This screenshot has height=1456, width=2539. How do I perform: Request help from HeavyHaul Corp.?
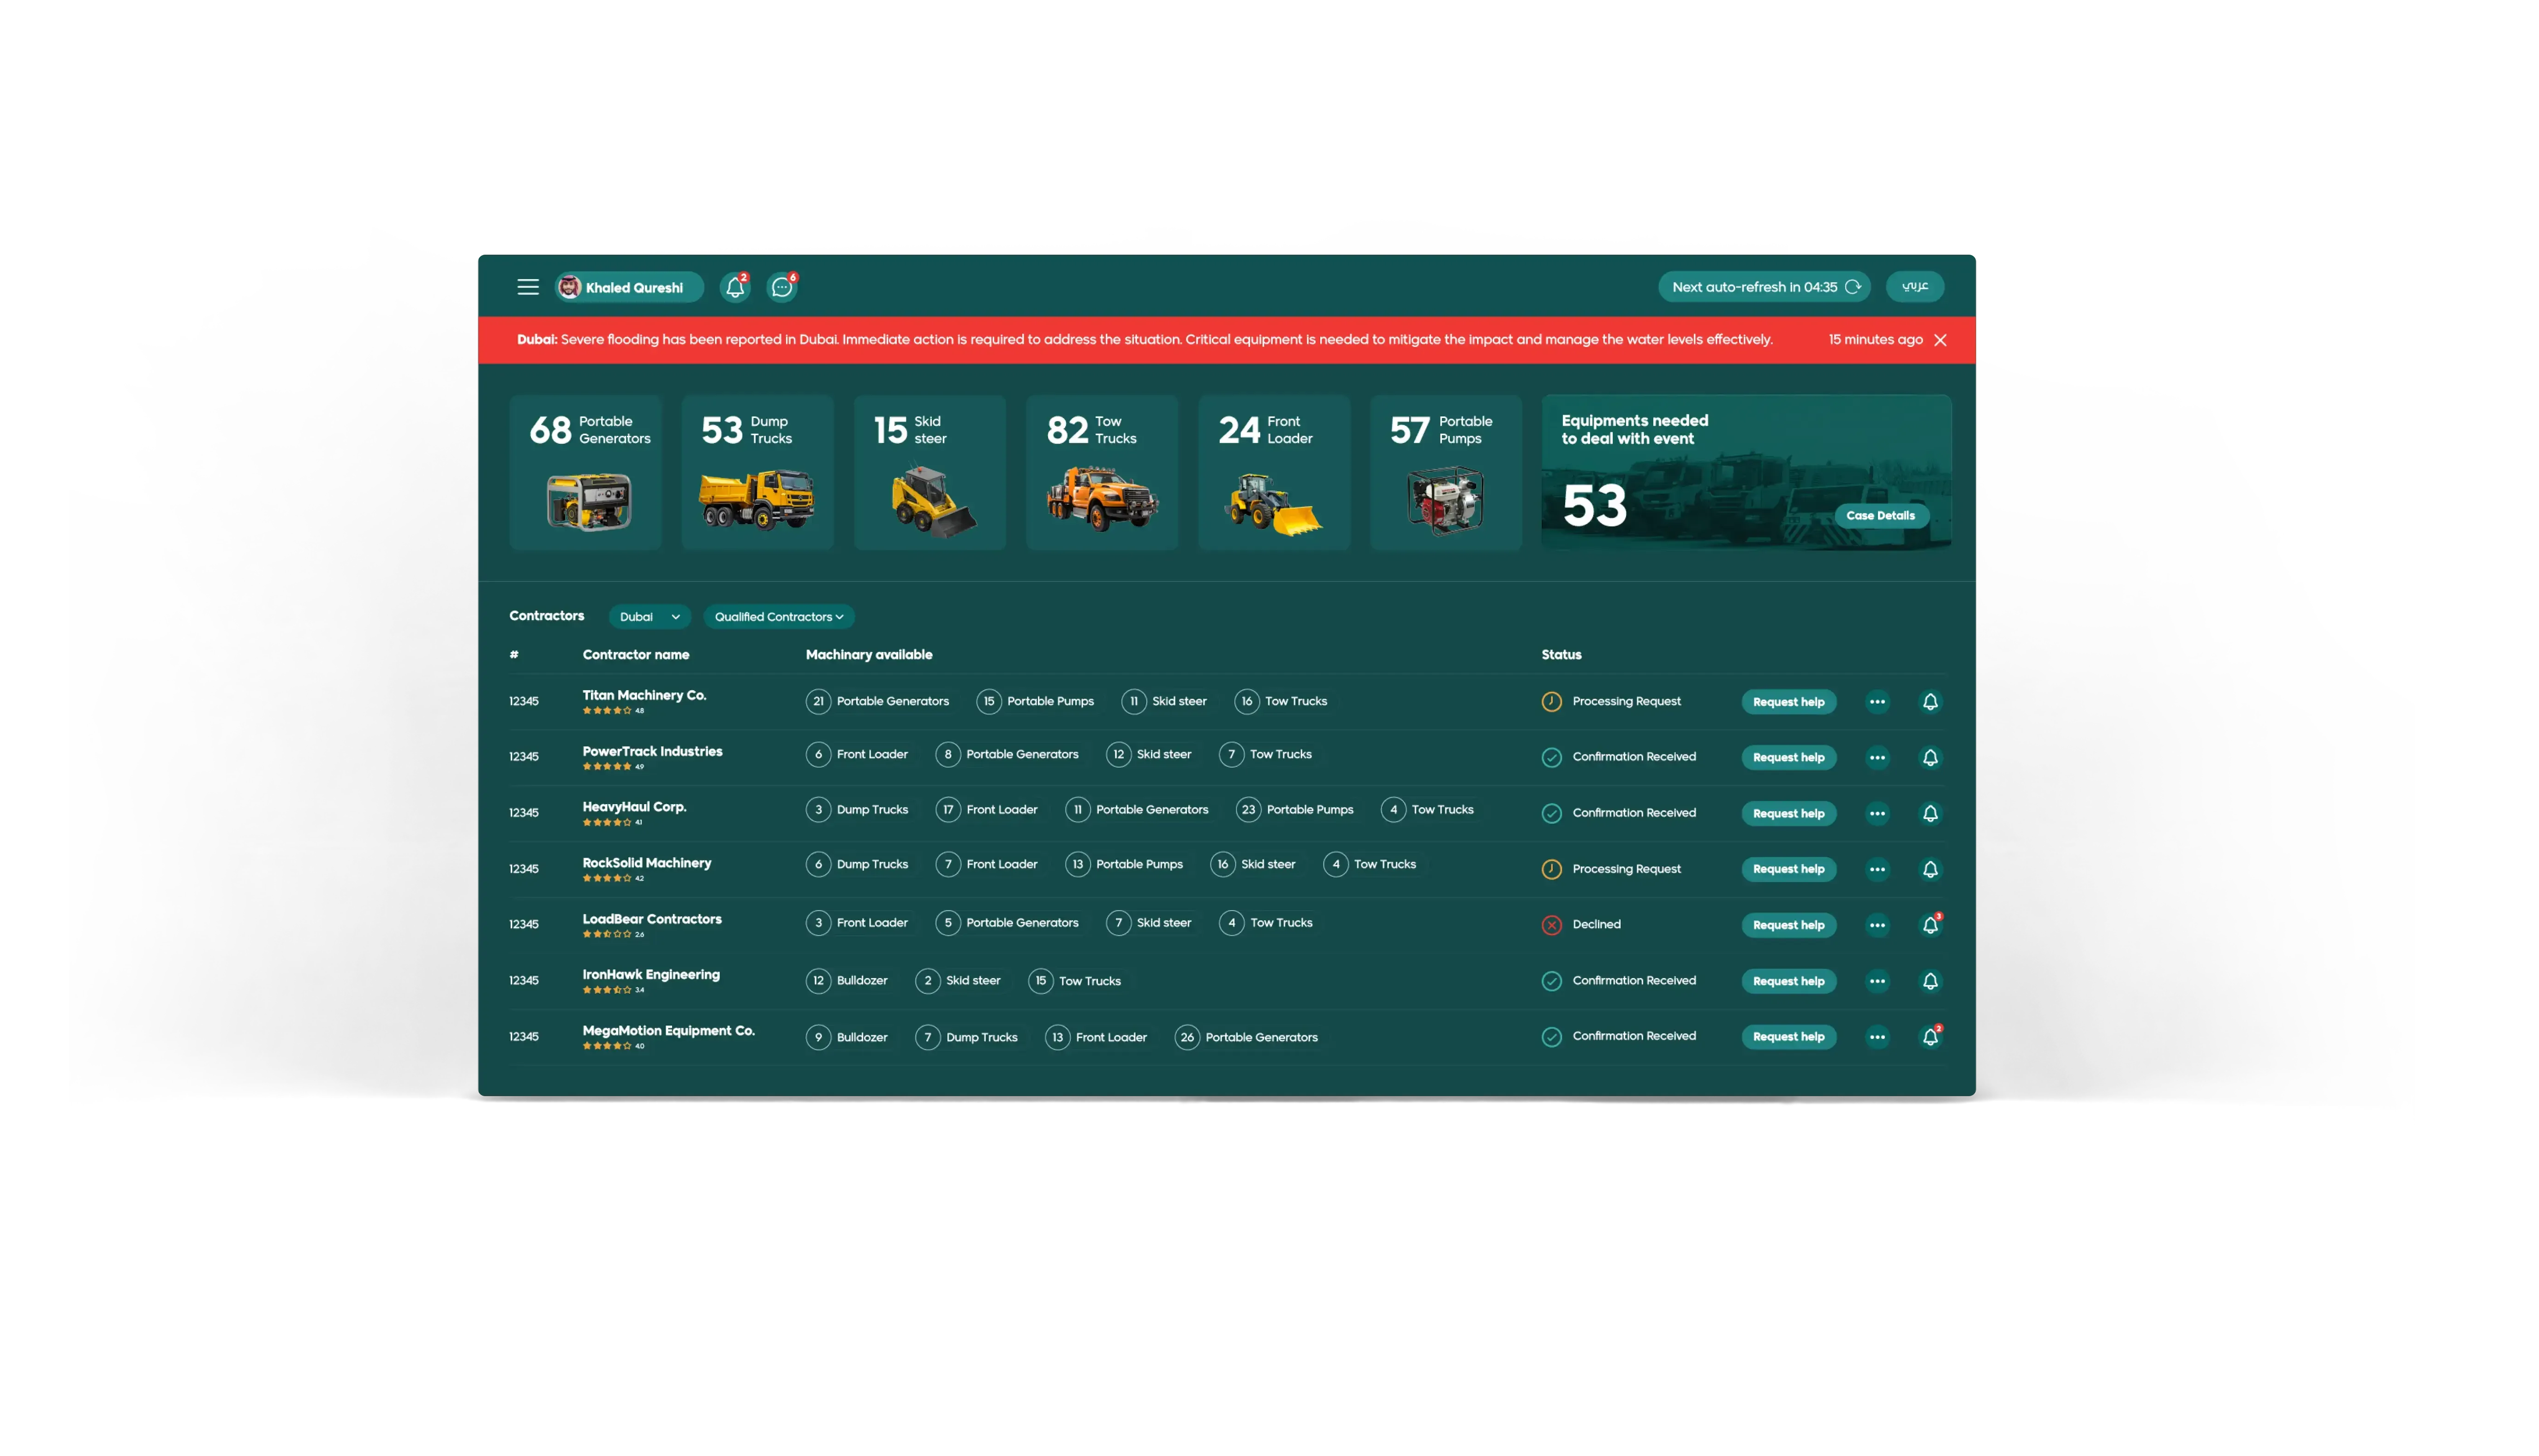pyautogui.click(x=1788, y=813)
